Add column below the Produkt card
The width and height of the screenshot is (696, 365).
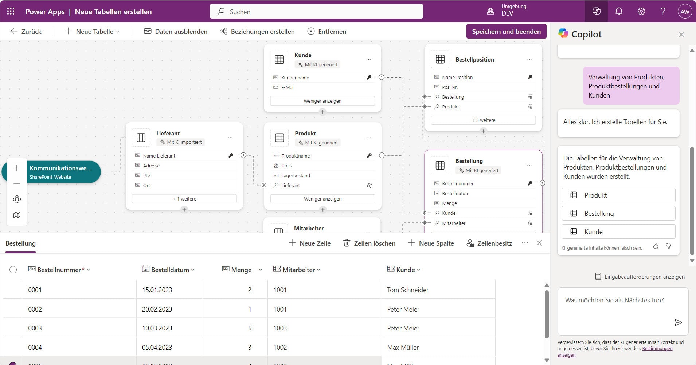pyautogui.click(x=323, y=210)
